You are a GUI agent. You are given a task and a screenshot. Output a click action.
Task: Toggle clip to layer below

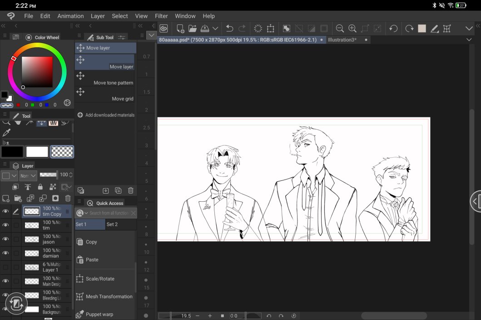tap(15, 187)
